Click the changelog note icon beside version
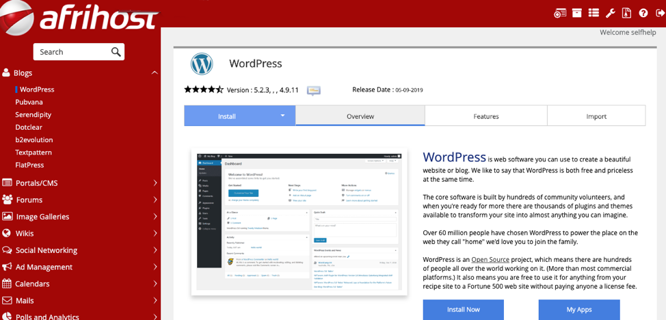666x320 pixels. tap(314, 90)
